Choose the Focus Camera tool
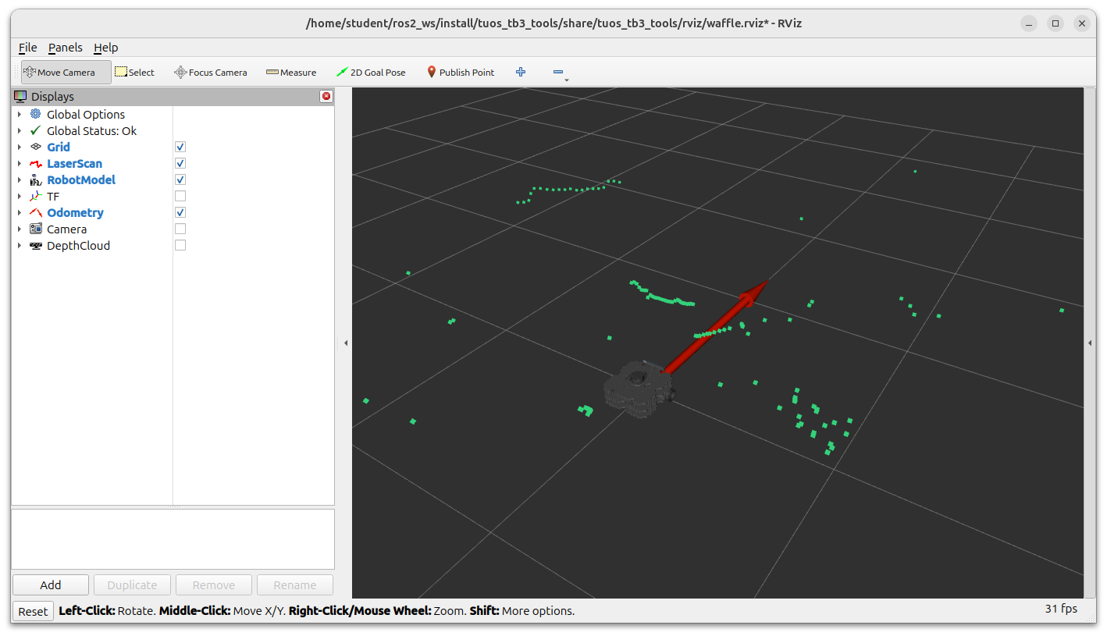This screenshot has width=1107, height=636. click(x=210, y=73)
